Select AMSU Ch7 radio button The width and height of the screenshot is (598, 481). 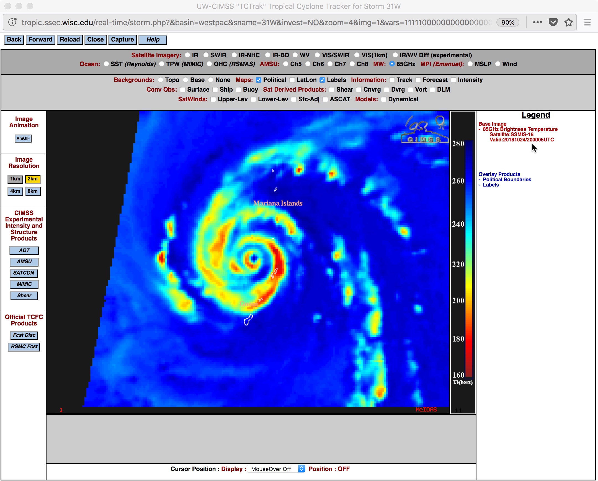(330, 64)
